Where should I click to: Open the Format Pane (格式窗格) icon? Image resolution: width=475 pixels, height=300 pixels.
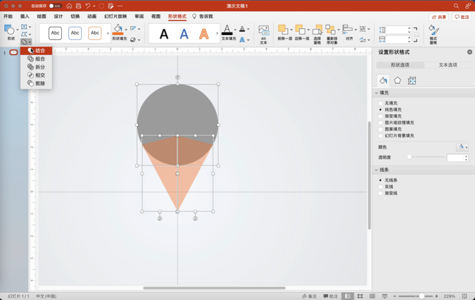pos(433,30)
